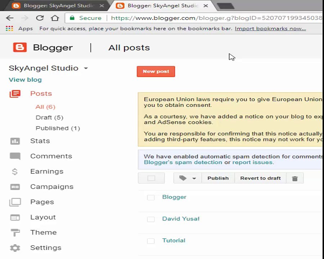This screenshot has height=259, width=324.
Task: Open the Tutorial post
Action: 174,240
